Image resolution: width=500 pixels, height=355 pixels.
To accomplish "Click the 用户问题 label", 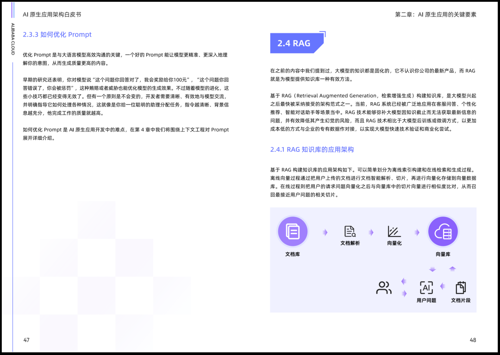I will [426, 300].
